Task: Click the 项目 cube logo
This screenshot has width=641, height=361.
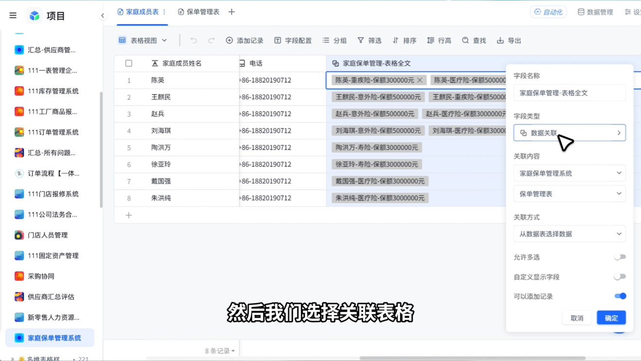Action: 34,16
